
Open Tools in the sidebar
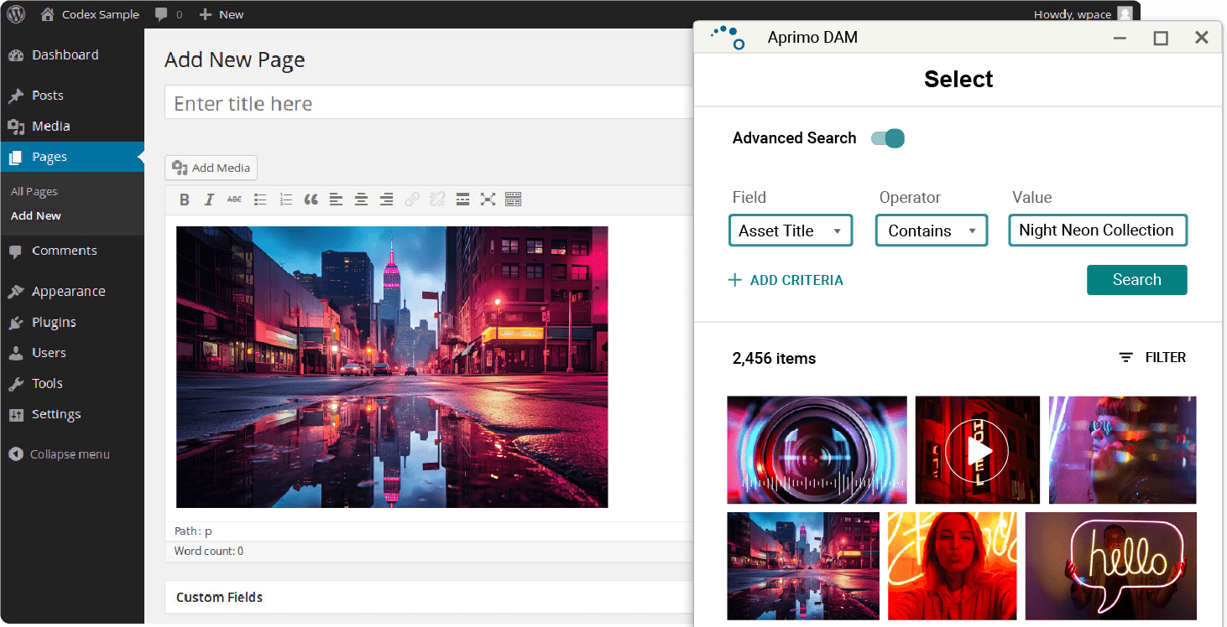pos(72,383)
